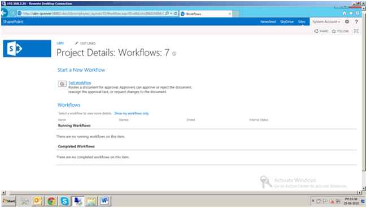Open Skype from the taskbar

[64, 201]
